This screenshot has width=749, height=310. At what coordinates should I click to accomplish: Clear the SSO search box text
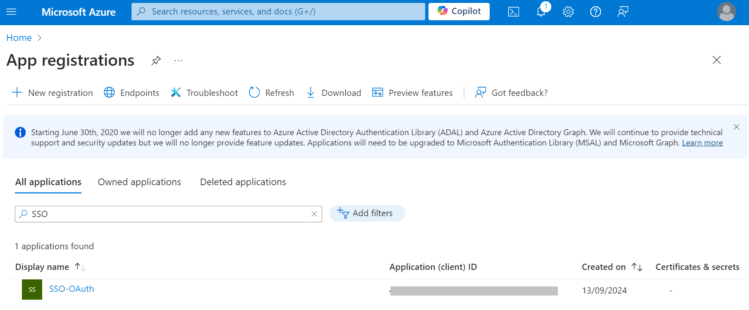pos(314,214)
